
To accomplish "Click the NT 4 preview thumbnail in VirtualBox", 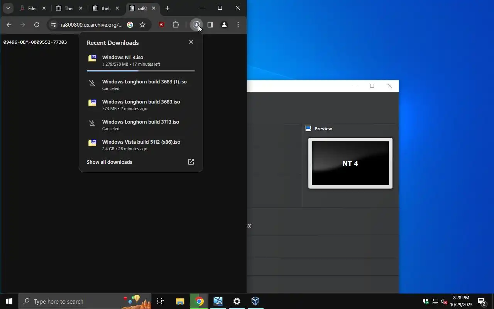I will (x=350, y=163).
